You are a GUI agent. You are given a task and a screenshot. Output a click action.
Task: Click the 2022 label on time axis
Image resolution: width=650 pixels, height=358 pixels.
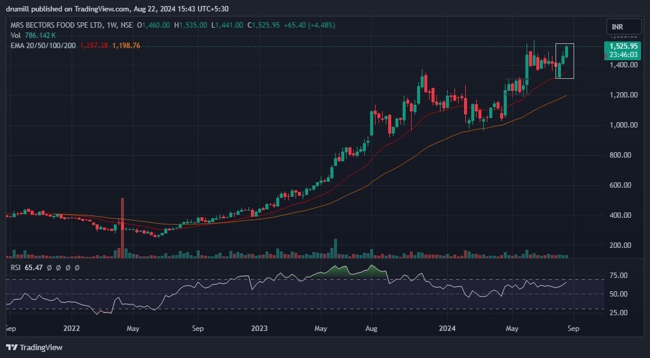click(x=72, y=329)
